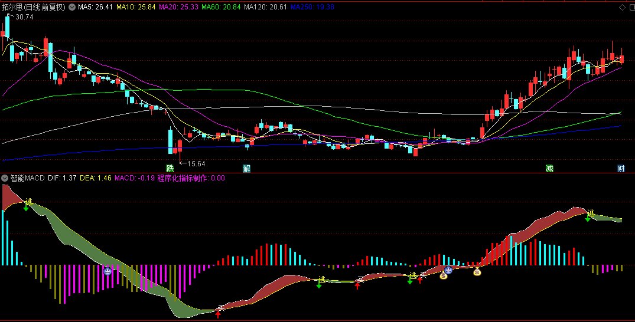The width and height of the screenshot is (635, 322).
Task: Select the MA20: 25.33 label
Action: (x=178, y=7)
